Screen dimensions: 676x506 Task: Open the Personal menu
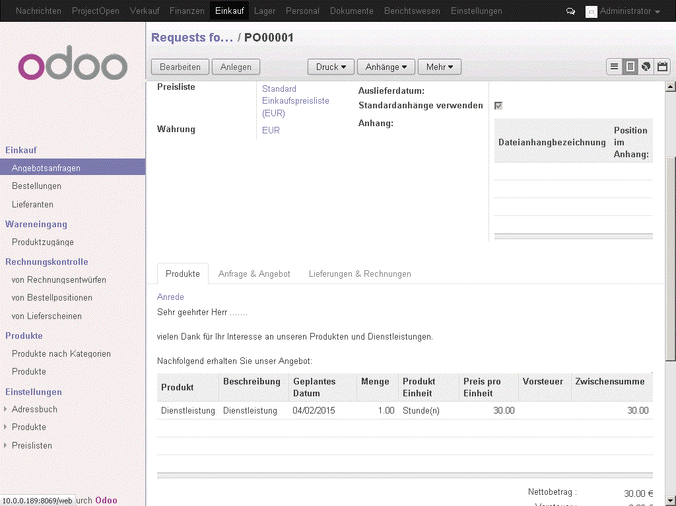point(302,11)
